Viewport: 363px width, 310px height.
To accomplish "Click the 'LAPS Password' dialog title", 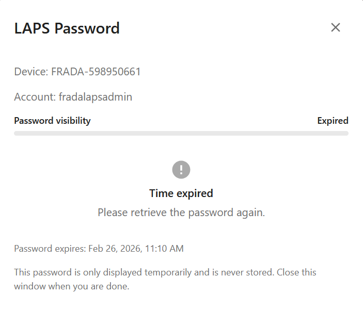I will (67, 28).
